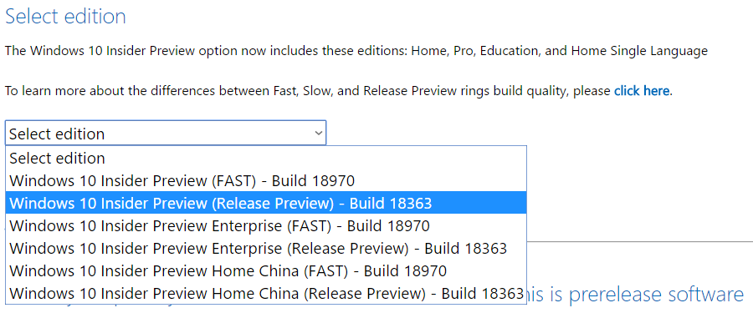This screenshot has height=313, width=753.
Task: Select Enterprise (Release Preview) Build 18363 option
Action: coord(266,248)
